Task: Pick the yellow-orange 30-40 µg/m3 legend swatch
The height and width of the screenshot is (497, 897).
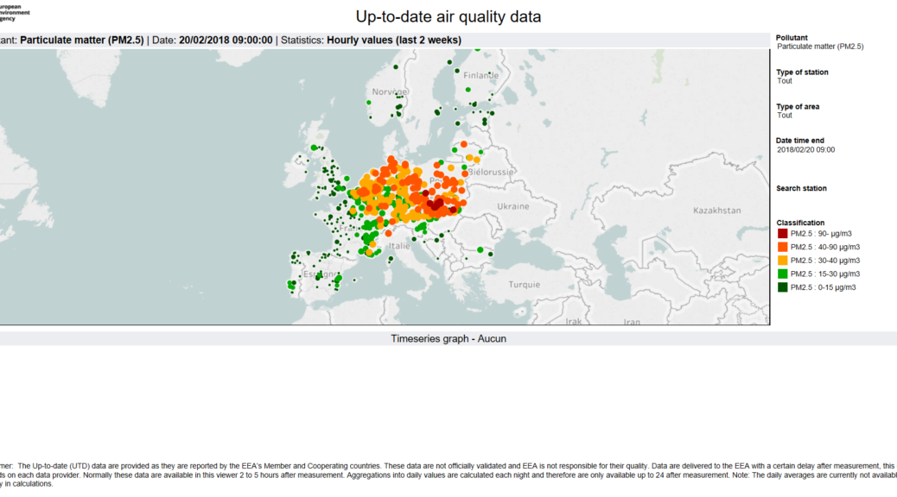Action: [782, 261]
